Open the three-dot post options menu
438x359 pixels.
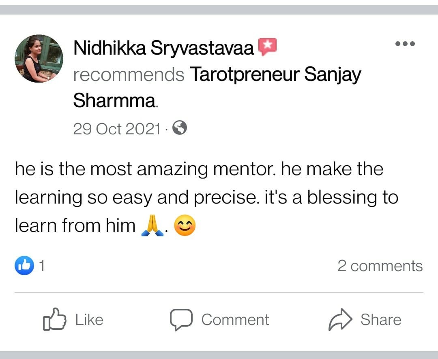(x=405, y=44)
